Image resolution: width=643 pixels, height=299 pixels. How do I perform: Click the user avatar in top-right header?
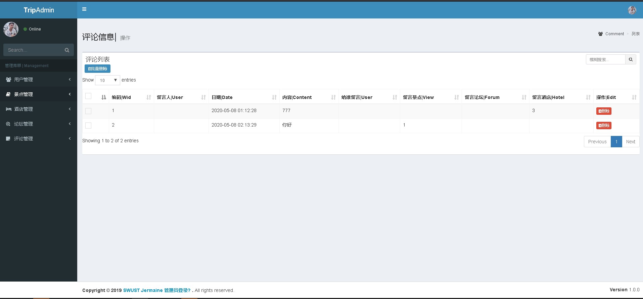(x=632, y=10)
